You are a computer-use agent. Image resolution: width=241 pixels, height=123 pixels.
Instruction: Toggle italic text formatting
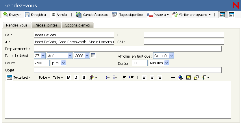(76, 77)
